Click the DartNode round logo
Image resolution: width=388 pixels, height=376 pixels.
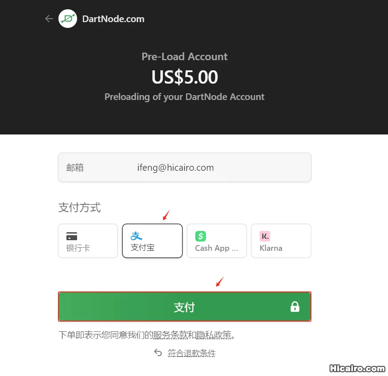(x=68, y=19)
